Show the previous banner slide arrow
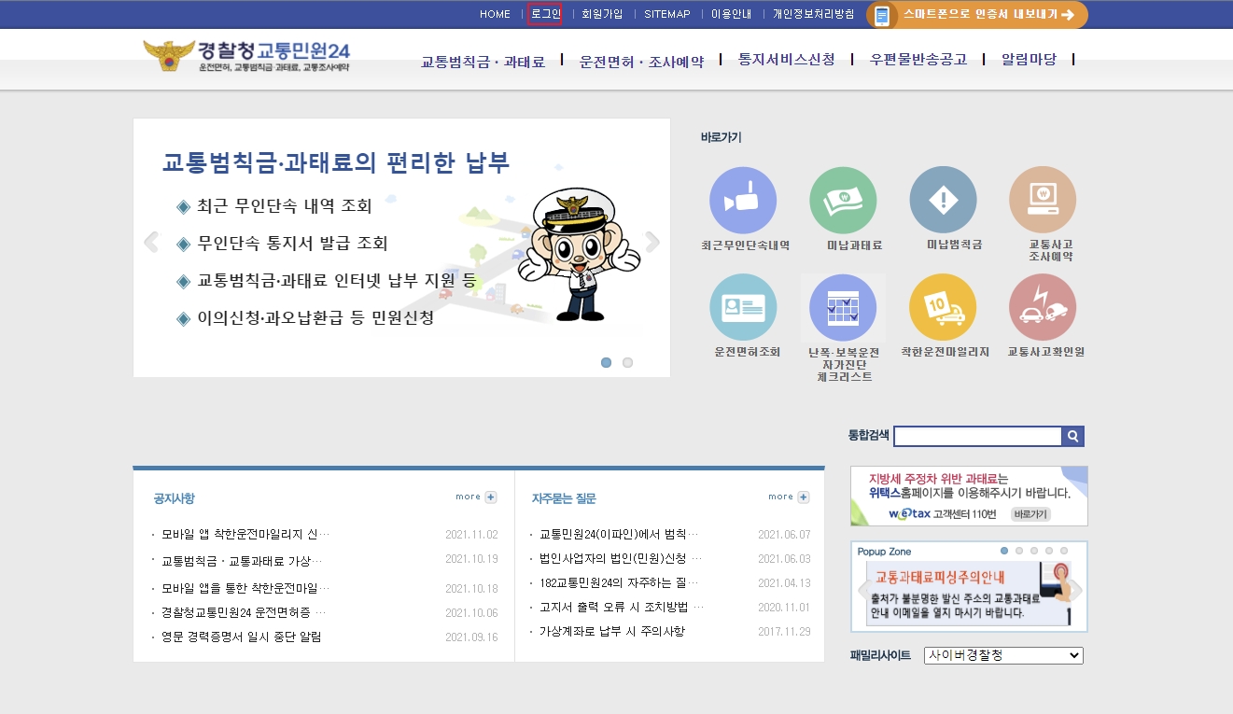This screenshot has height=714, width=1233. coord(151,243)
